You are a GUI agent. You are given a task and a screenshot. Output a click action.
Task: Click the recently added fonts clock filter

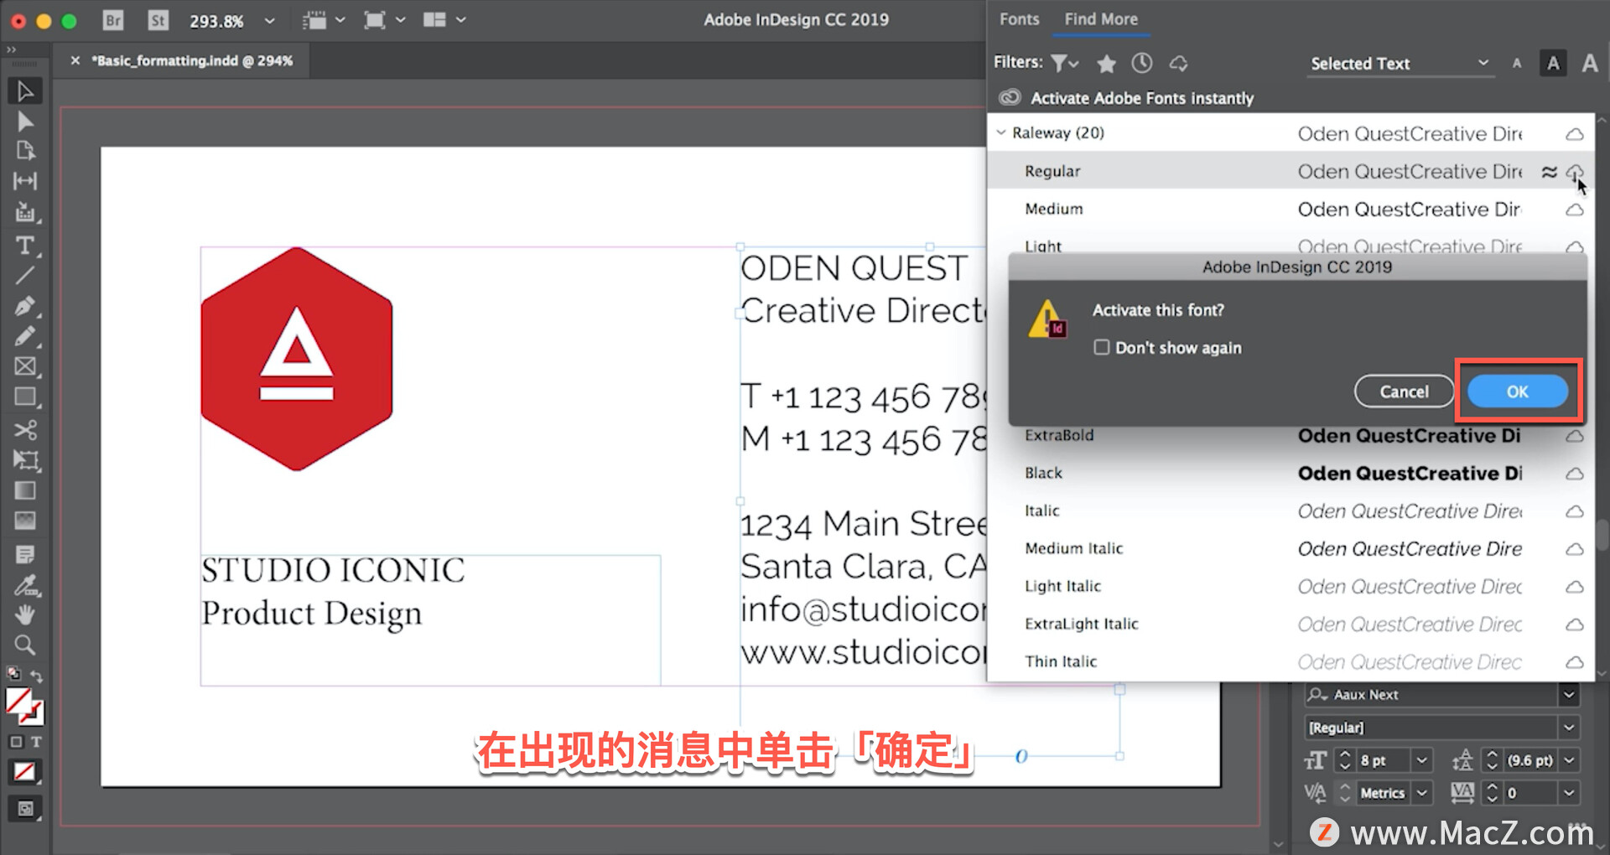(x=1141, y=63)
